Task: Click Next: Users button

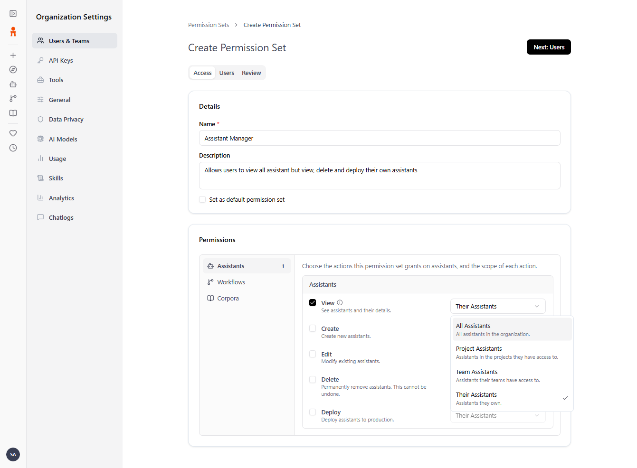Action: tap(549, 47)
